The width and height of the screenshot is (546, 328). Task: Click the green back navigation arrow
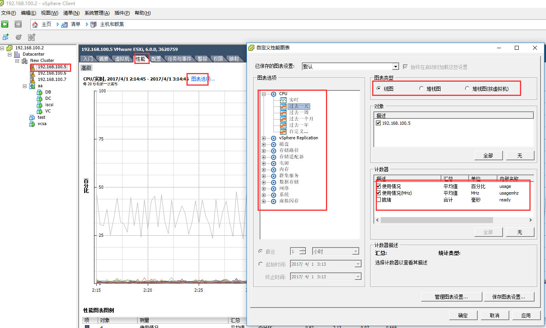(x=5, y=24)
